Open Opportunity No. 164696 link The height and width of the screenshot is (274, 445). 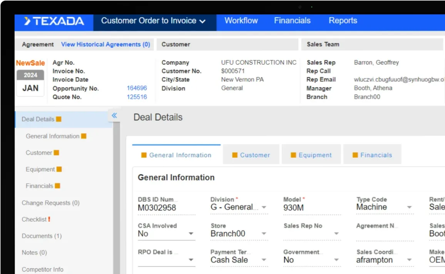[x=137, y=88]
